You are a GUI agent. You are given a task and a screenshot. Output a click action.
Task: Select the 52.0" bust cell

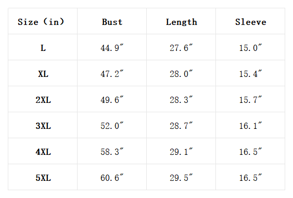coord(112,126)
